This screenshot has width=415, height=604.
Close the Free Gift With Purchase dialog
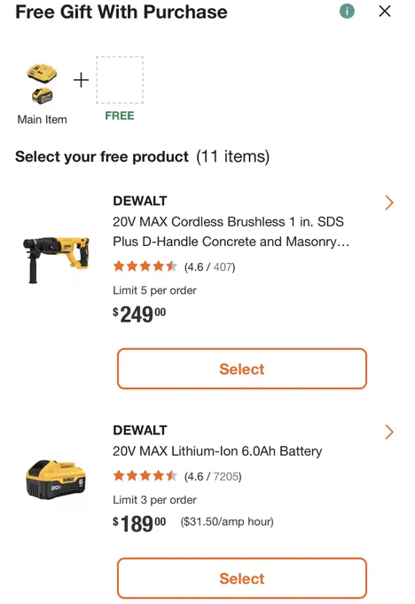click(x=385, y=12)
